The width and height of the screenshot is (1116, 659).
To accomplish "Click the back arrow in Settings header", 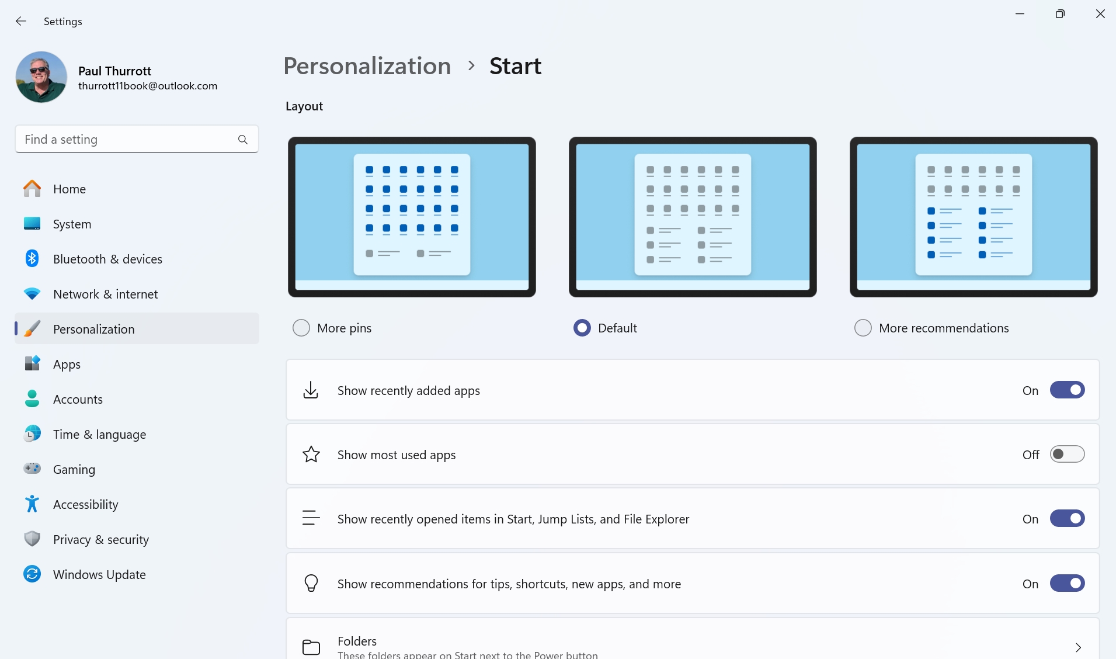I will [21, 22].
